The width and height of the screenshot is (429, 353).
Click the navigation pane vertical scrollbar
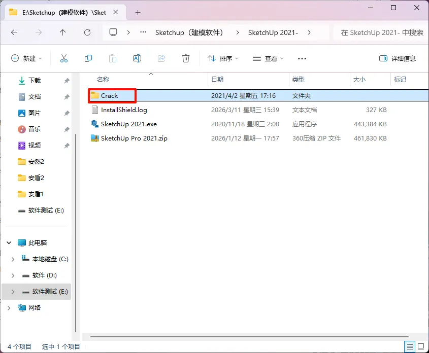coord(76,233)
